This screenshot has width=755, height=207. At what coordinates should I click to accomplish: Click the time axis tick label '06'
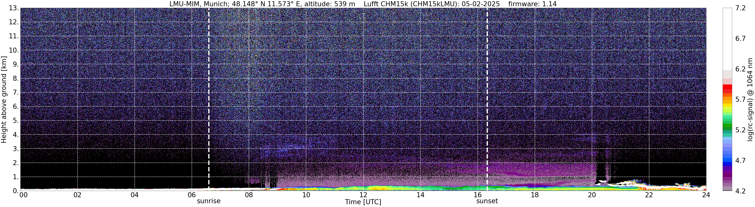click(192, 195)
